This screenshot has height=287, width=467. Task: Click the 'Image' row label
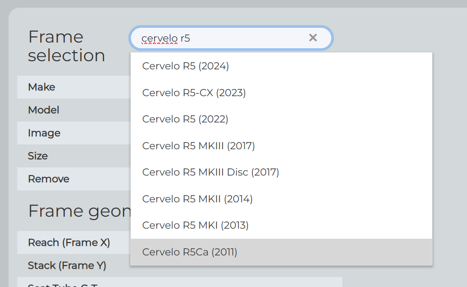click(x=44, y=133)
